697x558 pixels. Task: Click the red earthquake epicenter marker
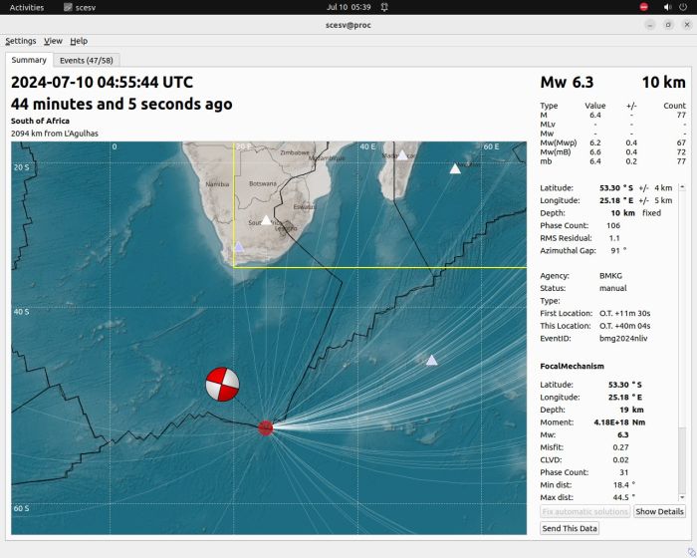(265, 427)
